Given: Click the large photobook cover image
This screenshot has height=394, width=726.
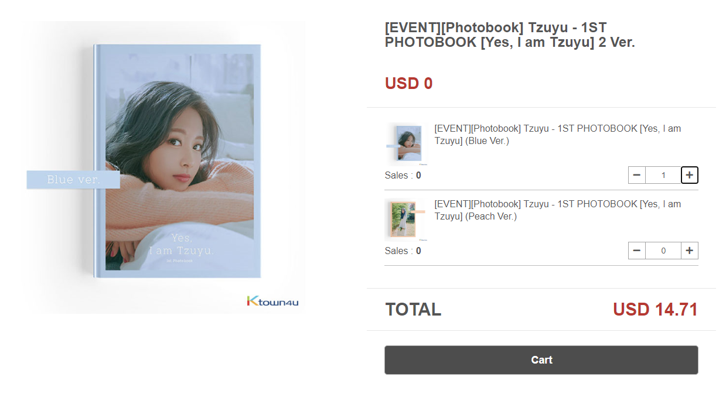Looking at the screenshot, I should (165, 167).
